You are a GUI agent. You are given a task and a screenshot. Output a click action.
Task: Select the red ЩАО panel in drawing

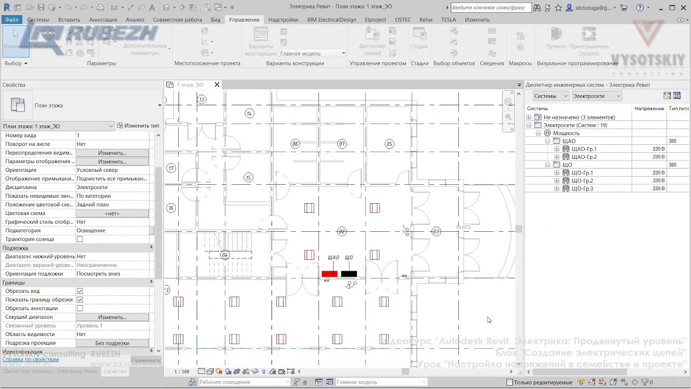329,274
